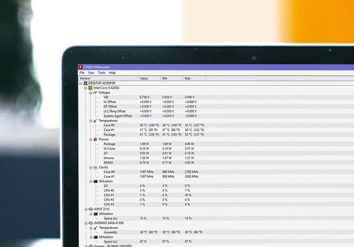Image resolution: width=354 pixels, height=247 pixels.
Task: Open the Help menu
Action: point(112,73)
